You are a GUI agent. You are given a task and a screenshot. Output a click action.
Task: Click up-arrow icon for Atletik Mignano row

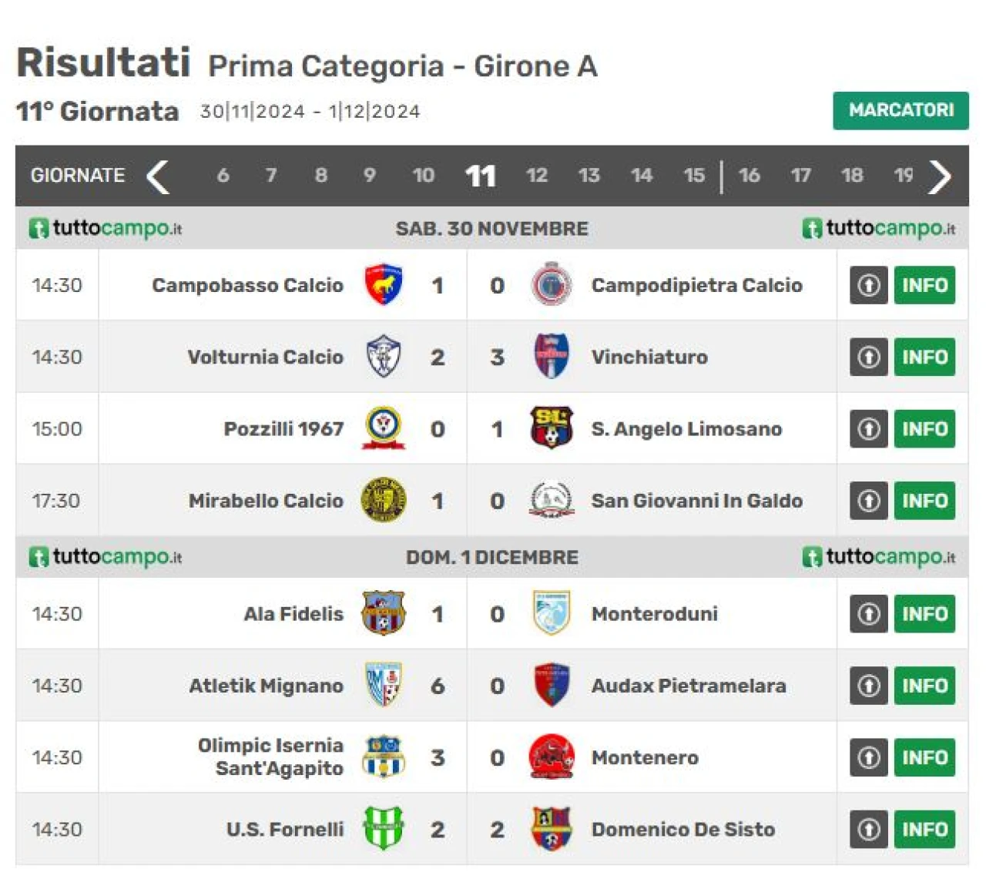coord(869,686)
